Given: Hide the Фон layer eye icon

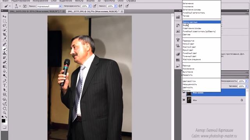Looking at the screenshot, I should pos(184,100).
